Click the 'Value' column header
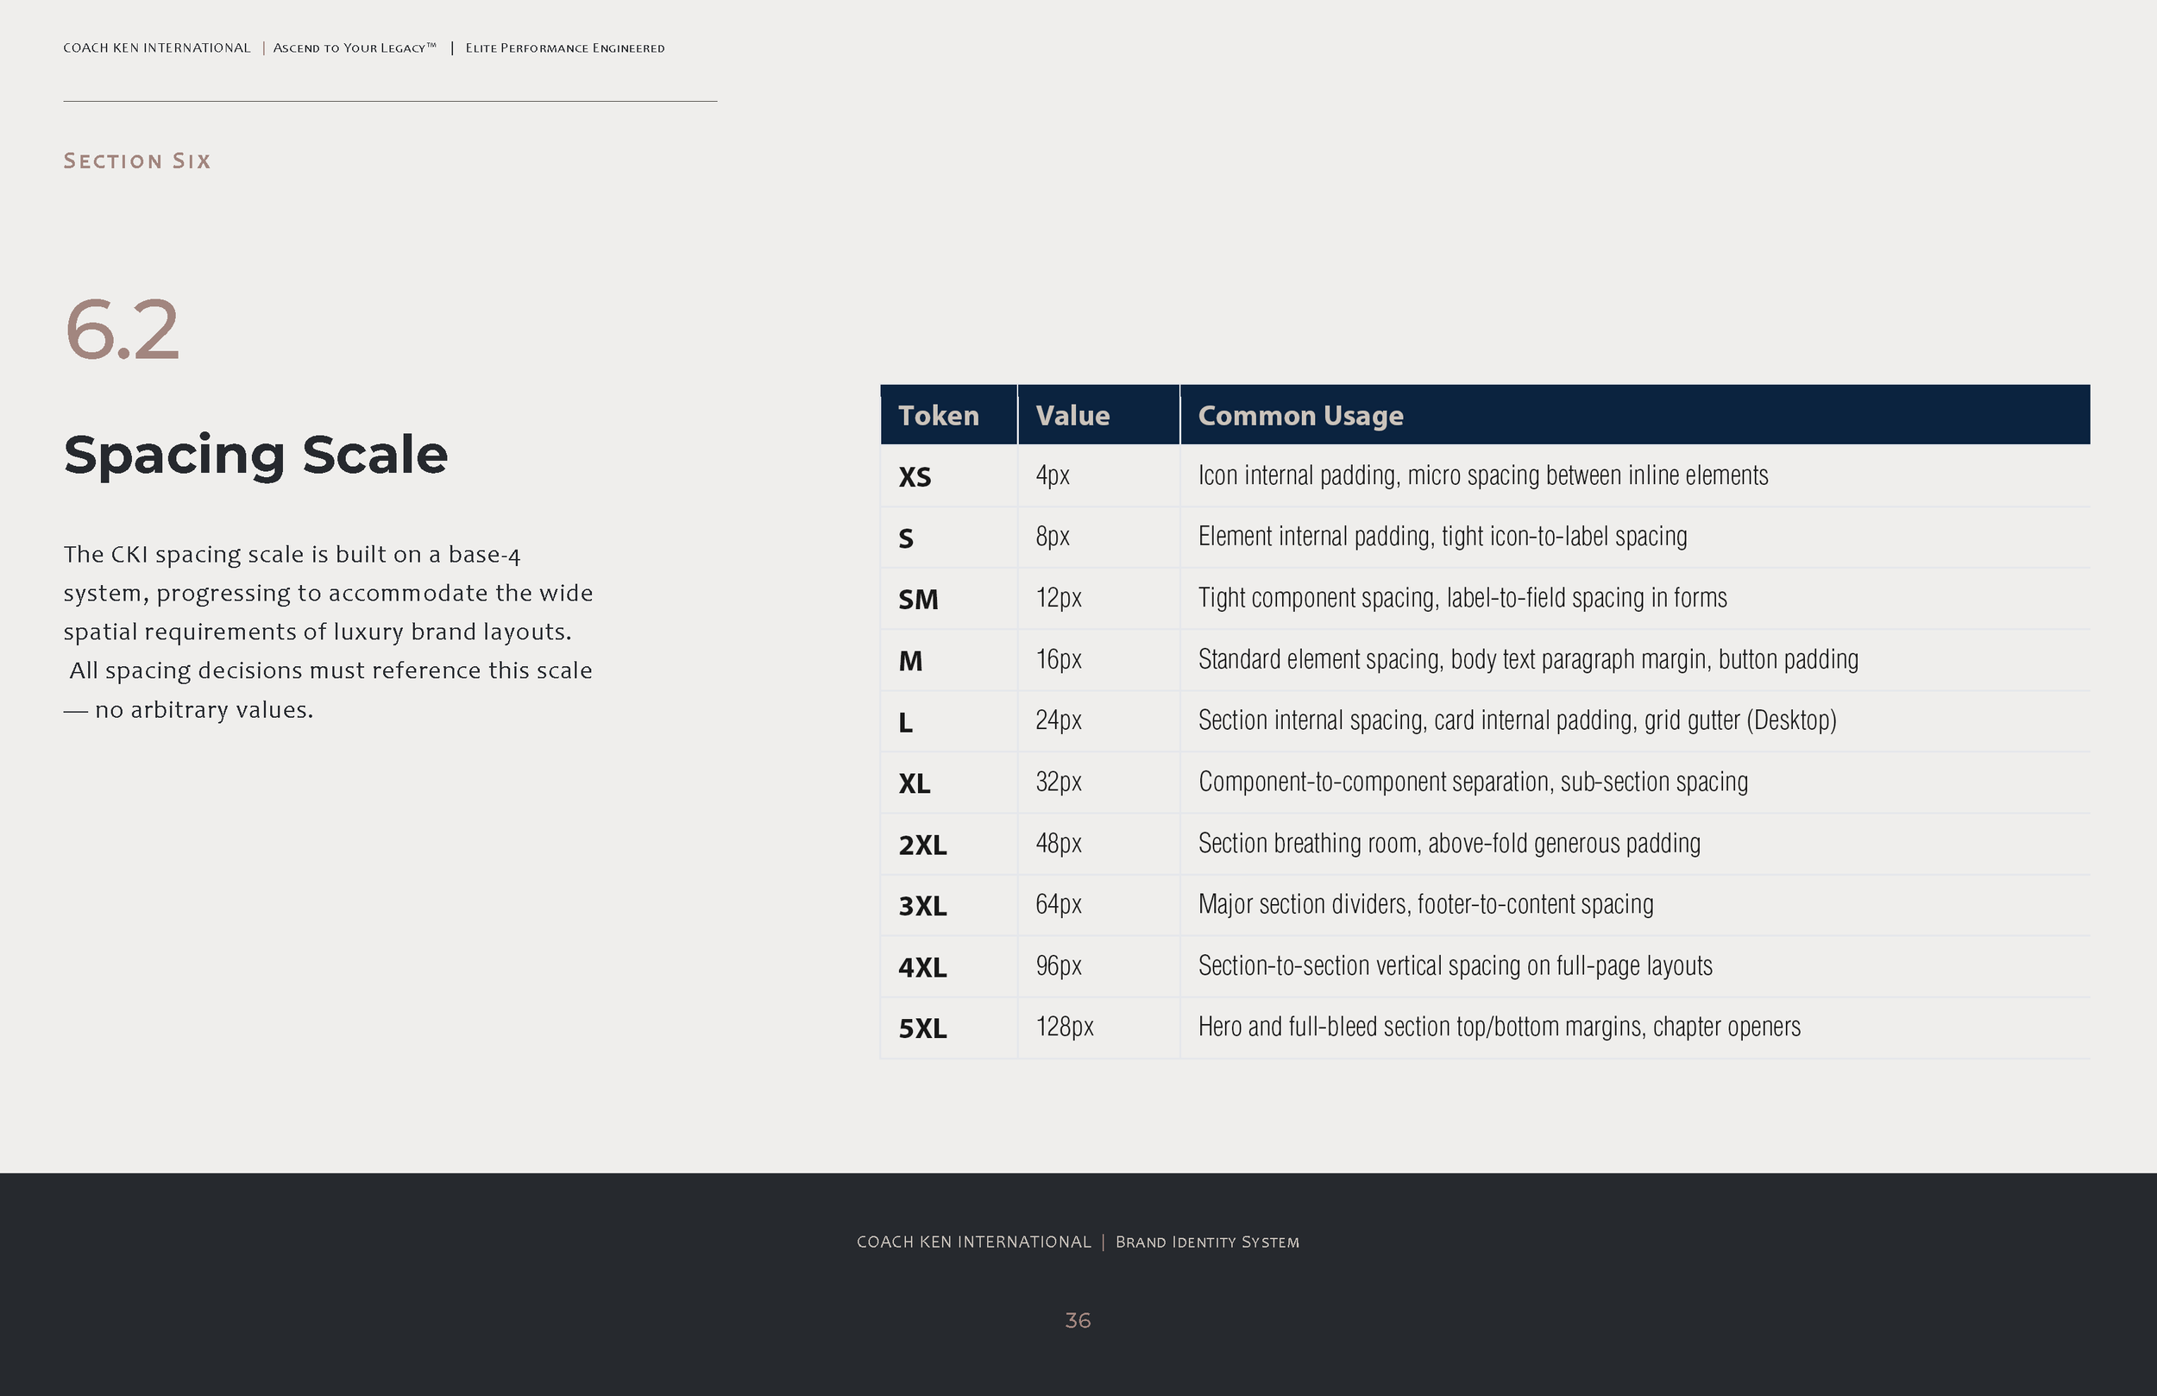This screenshot has height=1396, width=2157. tap(1098, 415)
